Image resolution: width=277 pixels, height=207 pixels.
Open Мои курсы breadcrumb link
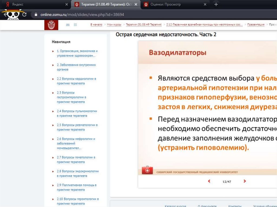tap(114, 25)
